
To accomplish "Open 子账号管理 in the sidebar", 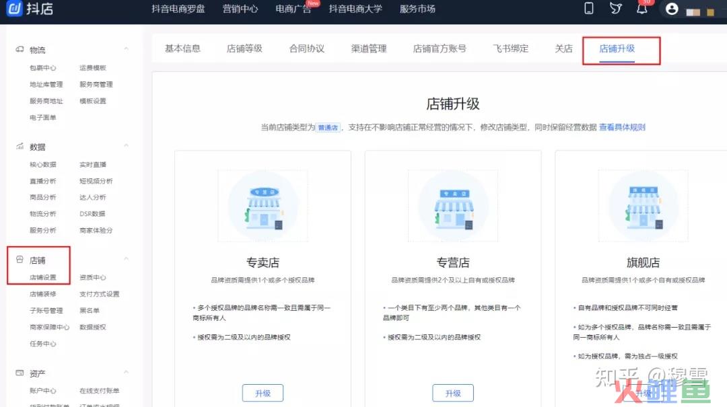I will click(46, 311).
